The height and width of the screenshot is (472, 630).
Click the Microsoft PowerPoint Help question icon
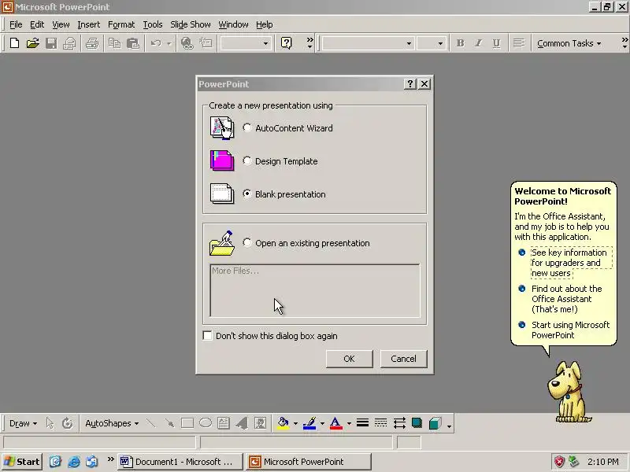tap(286, 43)
